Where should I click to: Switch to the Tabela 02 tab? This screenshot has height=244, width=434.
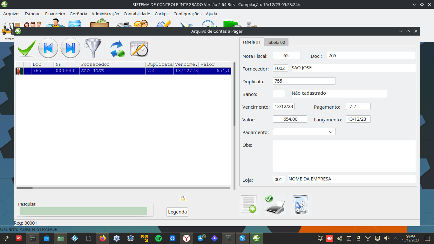point(276,42)
